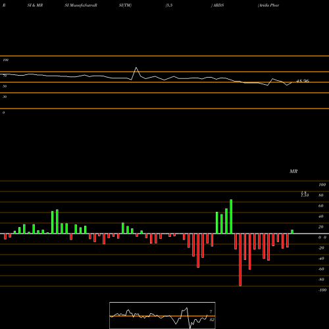
Task: Open the mini overview chart thumbnail
Action: (x=163, y=315)
